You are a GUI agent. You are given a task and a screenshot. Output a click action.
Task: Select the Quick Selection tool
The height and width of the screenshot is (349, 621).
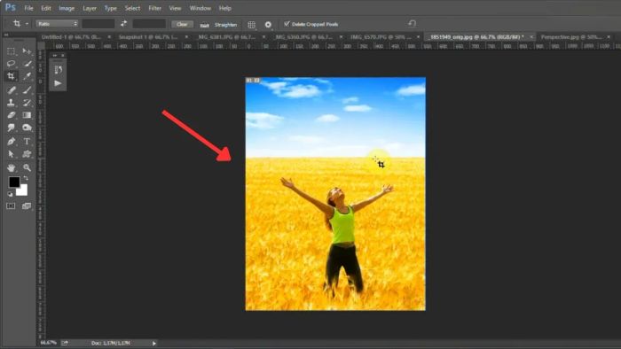[27, 63]
